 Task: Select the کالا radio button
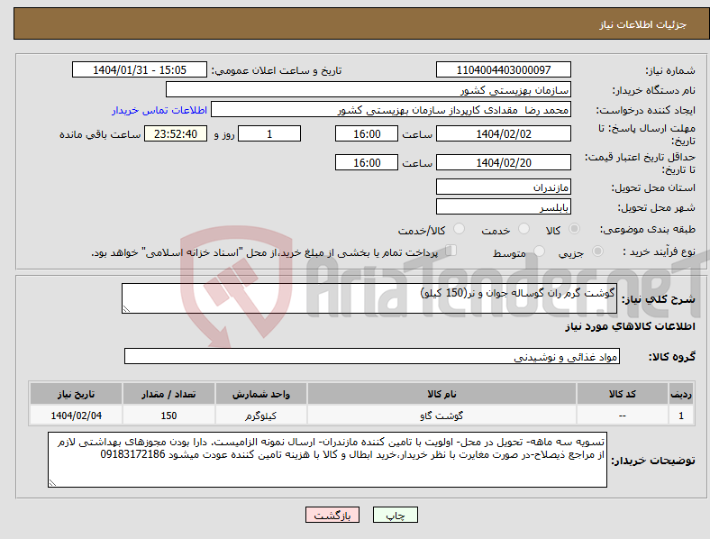click(574, 229)
